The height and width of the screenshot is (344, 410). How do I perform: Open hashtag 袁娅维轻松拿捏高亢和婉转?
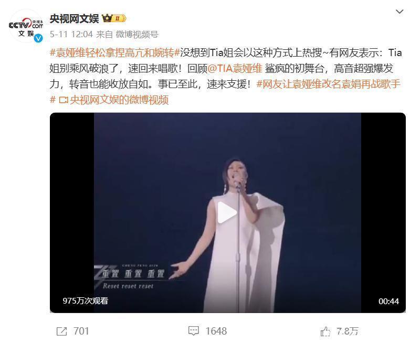[115, 53]
